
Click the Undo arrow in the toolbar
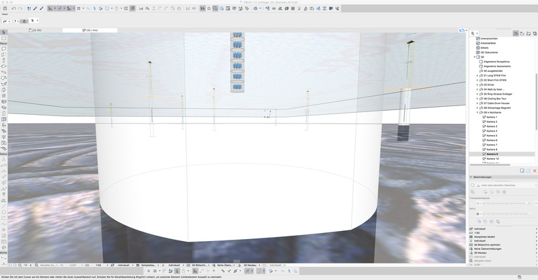[14, 9]
